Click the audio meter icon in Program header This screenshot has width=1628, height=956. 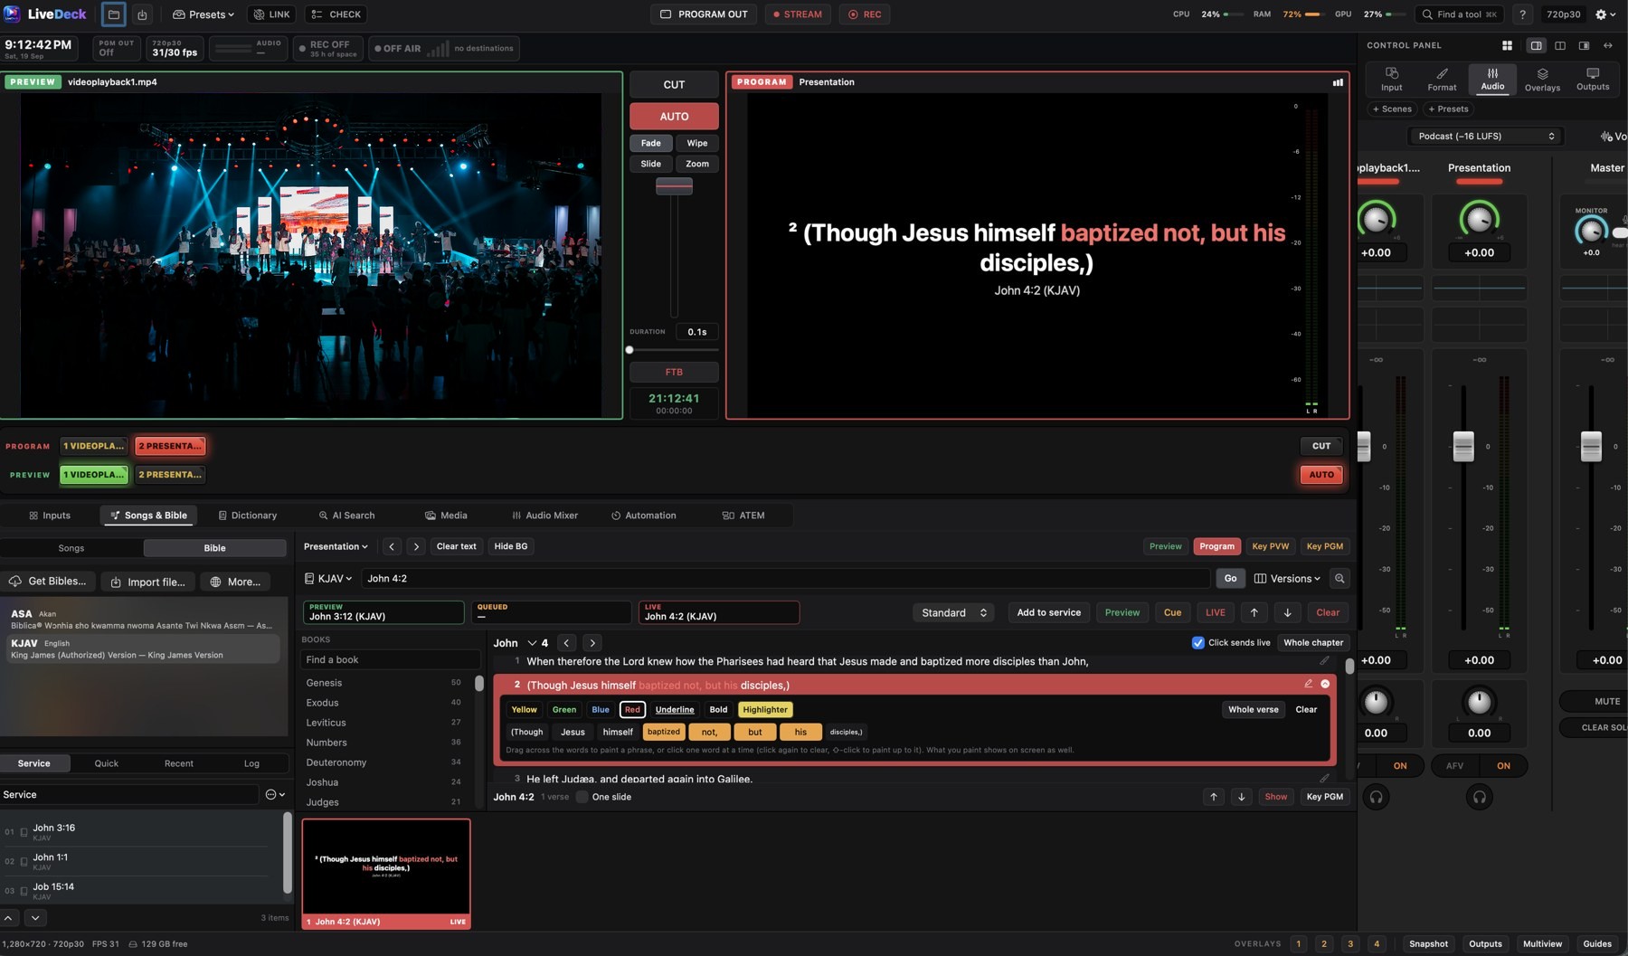(1338, 82)
